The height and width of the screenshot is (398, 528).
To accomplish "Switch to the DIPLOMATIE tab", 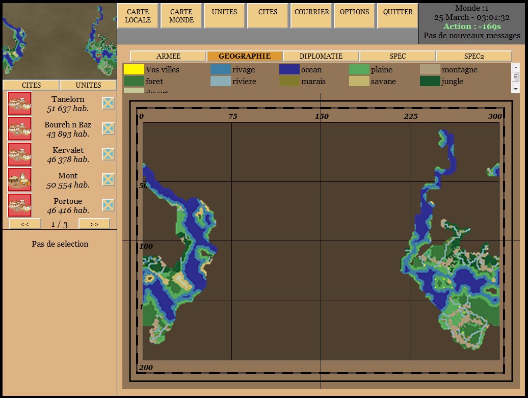I will (x=321, y=56).
